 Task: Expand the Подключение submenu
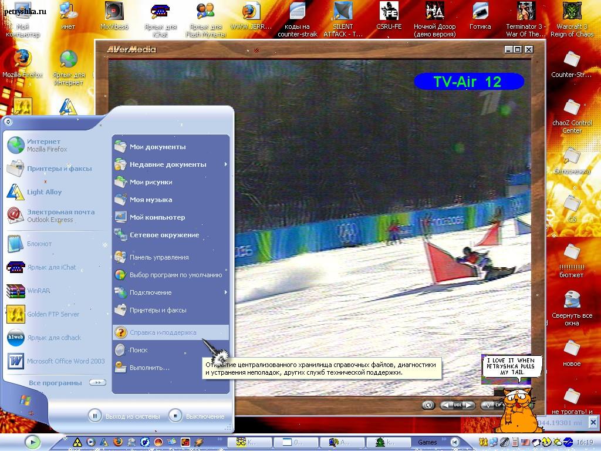226,292
